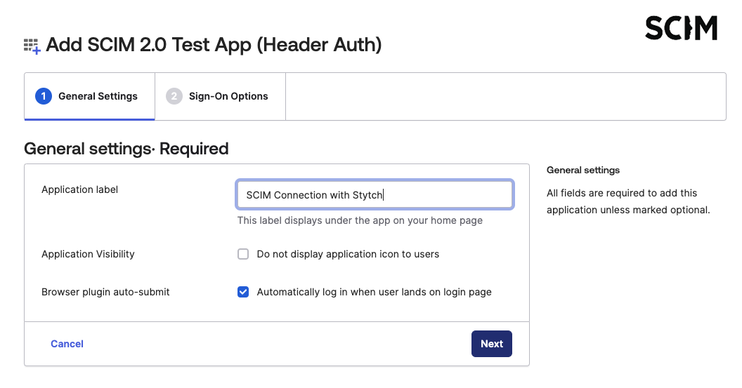The height and width of the screenshot is (388, 742).
Task: Focus the Application label input field
Action: tap(375, 195)
